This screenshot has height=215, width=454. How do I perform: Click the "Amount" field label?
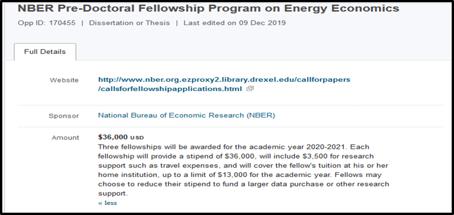click(x=66, y=138)
